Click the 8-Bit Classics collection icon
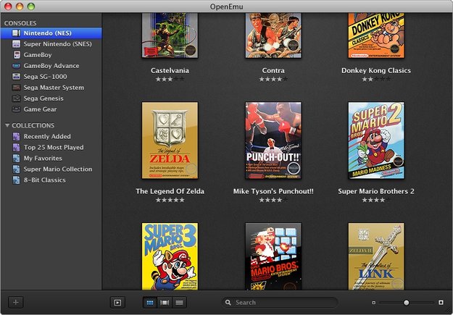The height and width of the screenshot is (315, 453). tap(17, 180)
